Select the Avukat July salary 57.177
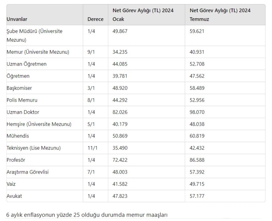This screenshot has height=221, width=272. point(197,196)
